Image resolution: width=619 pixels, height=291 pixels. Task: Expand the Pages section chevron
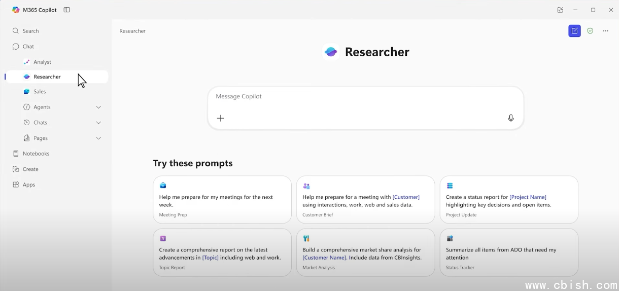point(98,138)
